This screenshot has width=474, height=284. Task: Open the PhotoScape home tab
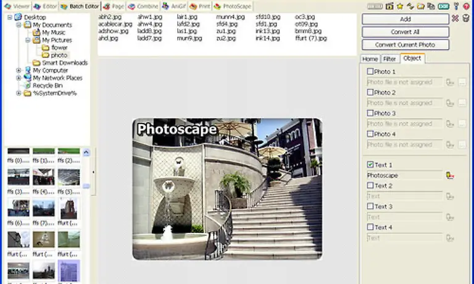pyautogui.click(x=232, y=6)
